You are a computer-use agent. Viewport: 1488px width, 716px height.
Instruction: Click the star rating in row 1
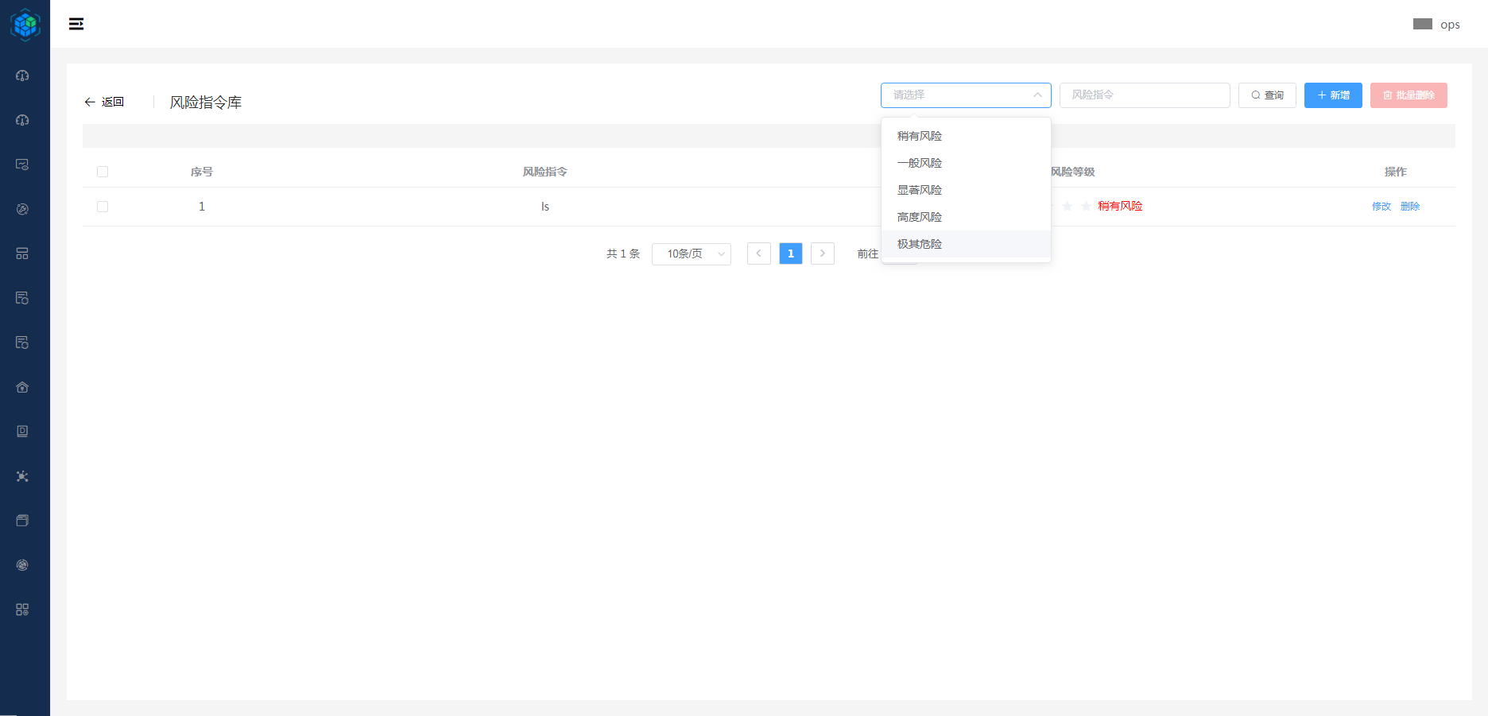coord(1068,207)
